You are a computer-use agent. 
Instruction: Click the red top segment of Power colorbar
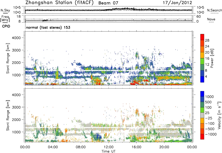click(x=202, y=37)
